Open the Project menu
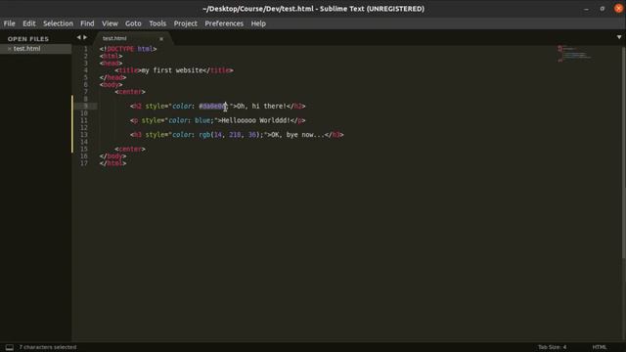 click(186, 23)
